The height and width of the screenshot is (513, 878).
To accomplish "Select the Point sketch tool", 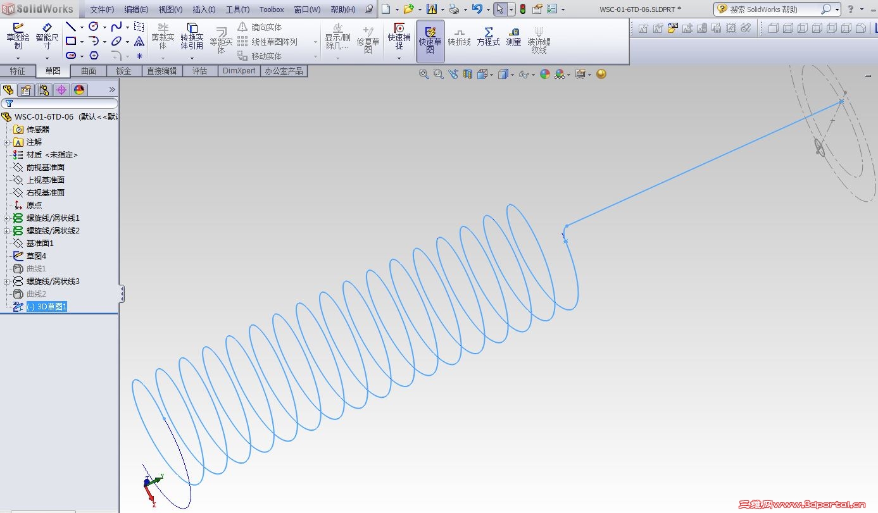I will tap(139, 56).
